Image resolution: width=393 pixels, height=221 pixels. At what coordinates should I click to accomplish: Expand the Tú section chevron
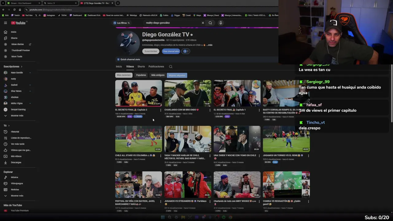point(9,126)
